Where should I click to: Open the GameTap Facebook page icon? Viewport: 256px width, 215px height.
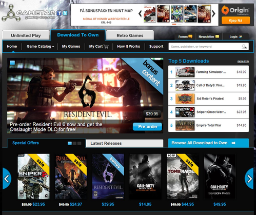pos(59,13)
